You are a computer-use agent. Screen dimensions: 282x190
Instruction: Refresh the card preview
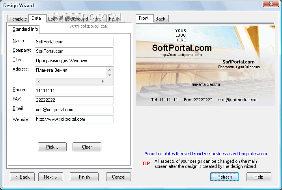coord(225,177)
